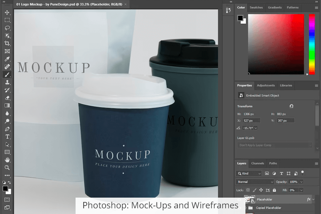Switch to the Paths tab
This screenshot has height=214, width=321.
click(273, 163)
